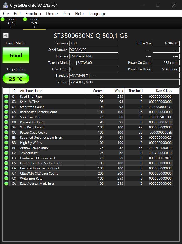Click the Current column header
The width and height of the screenshot is (182, 244).
[95, 91]
